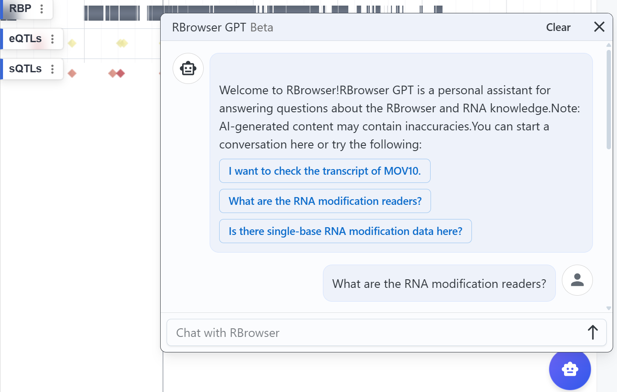This screenshot has height=392, width=617.
Task: Pick the single-base RNA modification data suggestion
Action: tap(345, 231)
